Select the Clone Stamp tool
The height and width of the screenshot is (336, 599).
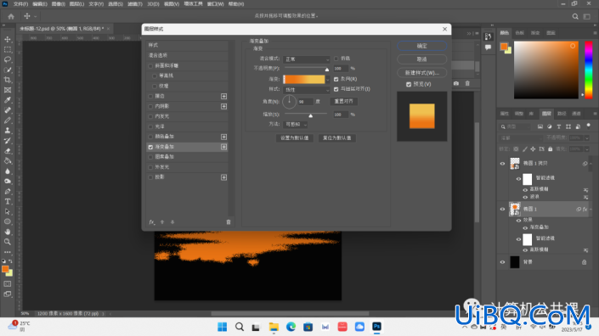click(8, 131)
